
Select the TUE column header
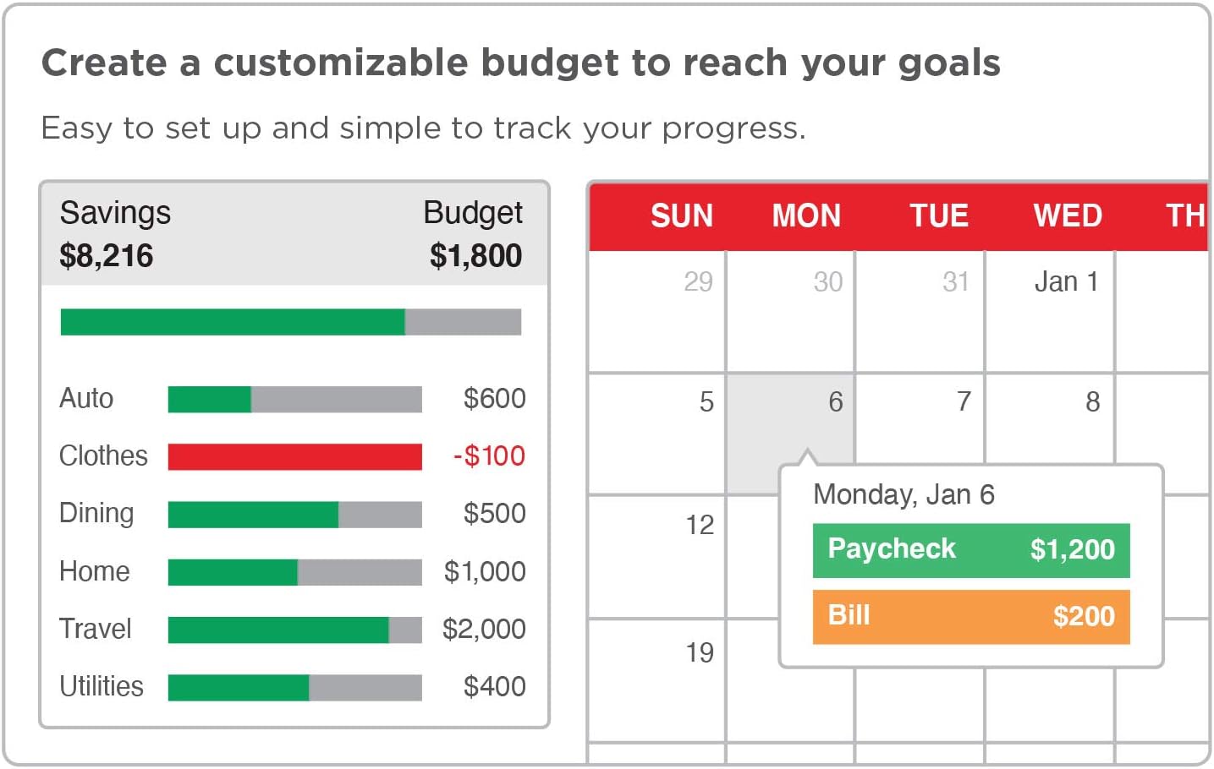tap(938, 216)
